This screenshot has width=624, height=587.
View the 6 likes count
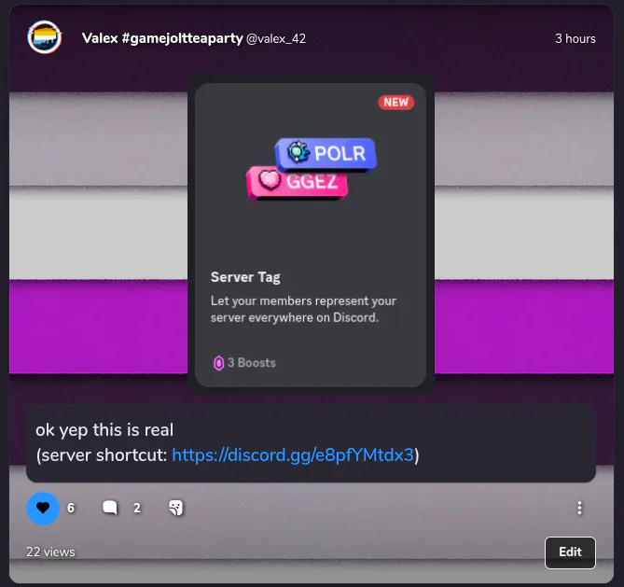click(71, 508)
